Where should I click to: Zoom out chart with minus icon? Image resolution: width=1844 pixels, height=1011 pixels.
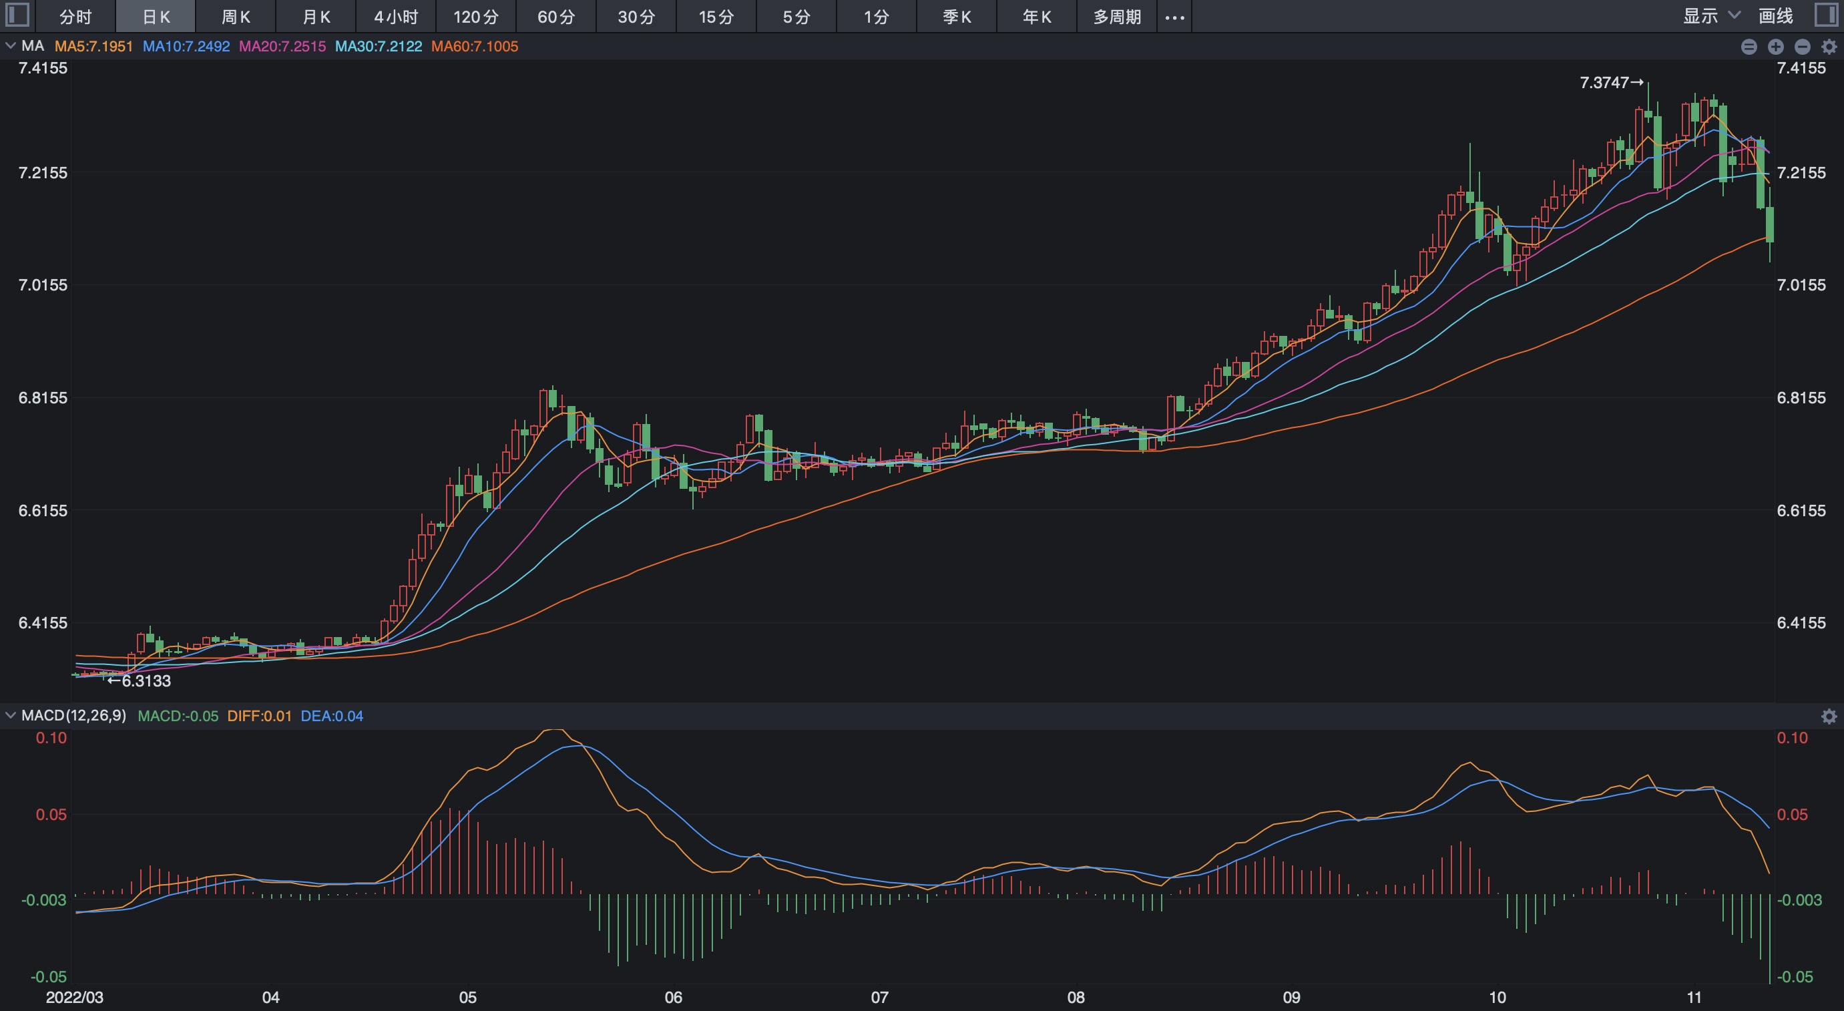(x=1803, y=47)
